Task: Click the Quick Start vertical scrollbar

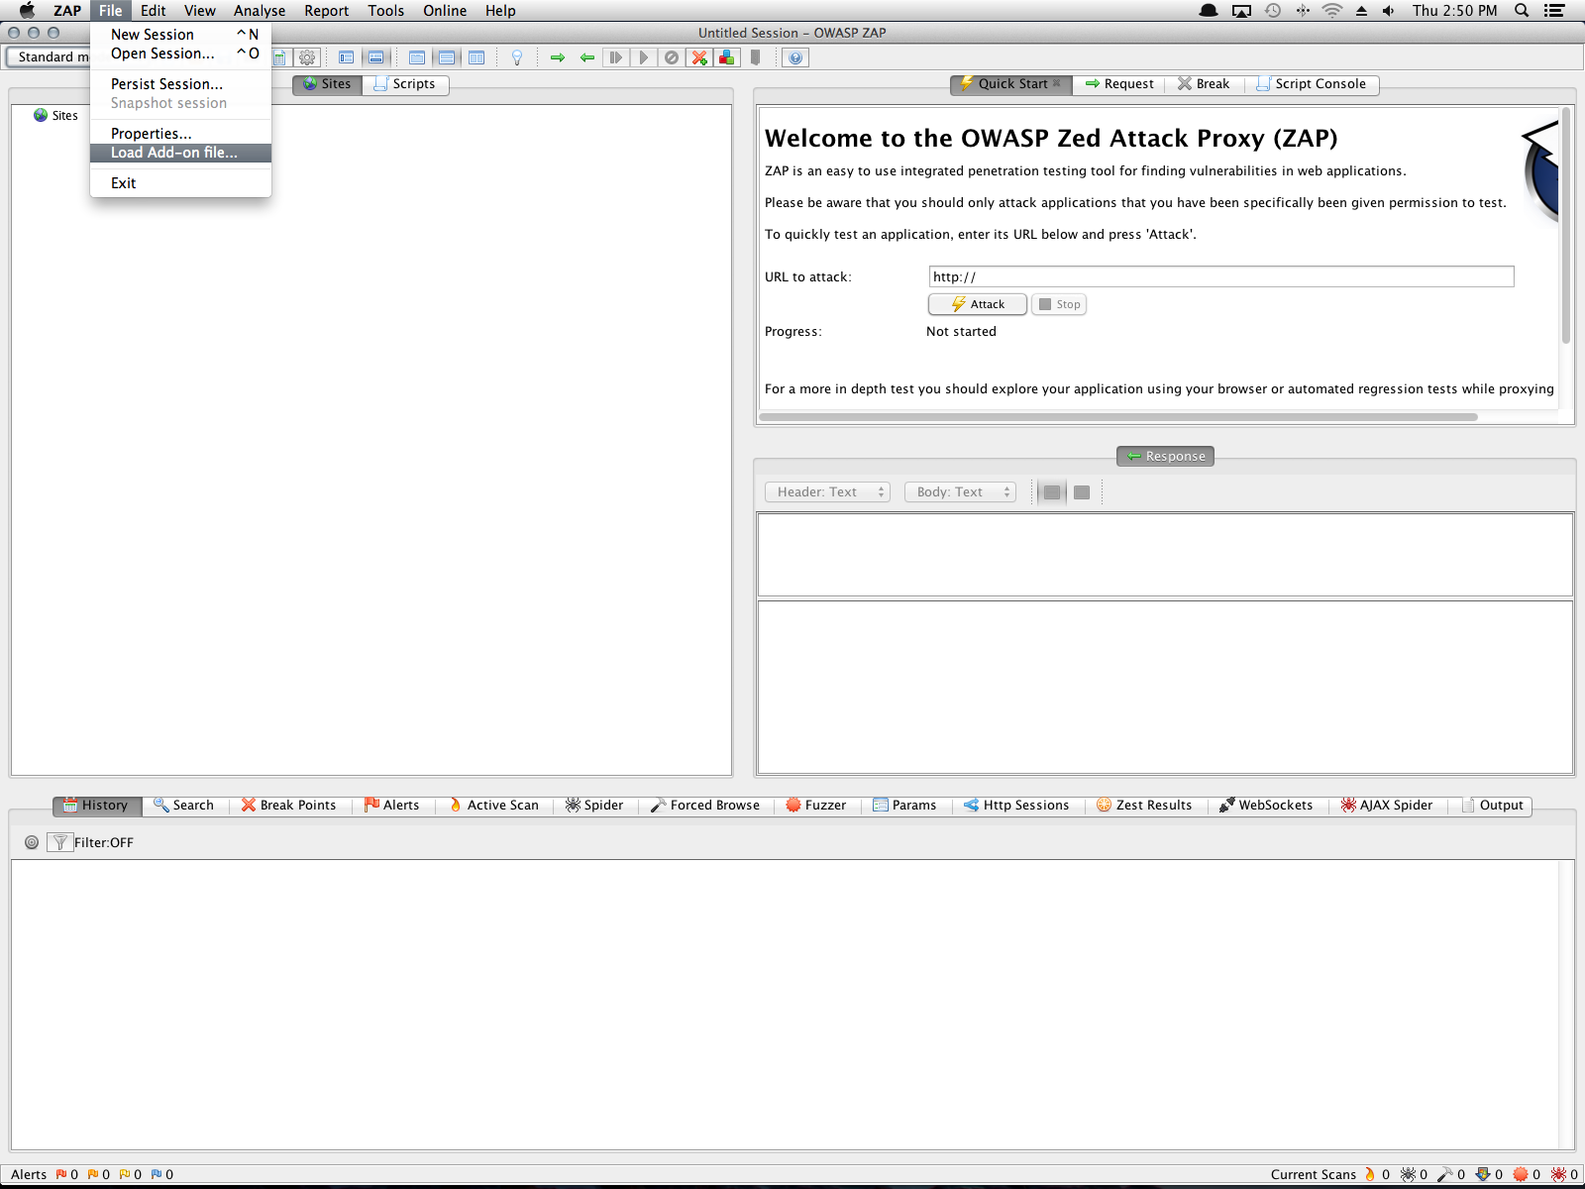Action: (x=1566, y=226)
